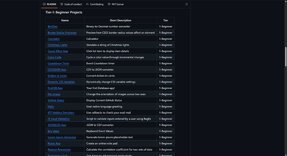This screenshot has width=287, height=156.
Task: Select 'User native language greeting' text
Action: pos(104,107)
